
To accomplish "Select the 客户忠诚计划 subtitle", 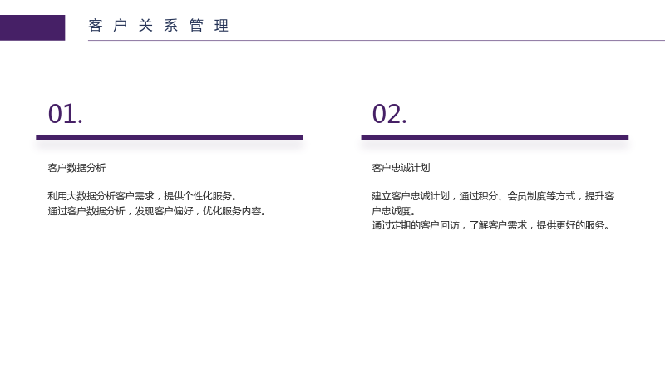I will coord(401,168).
